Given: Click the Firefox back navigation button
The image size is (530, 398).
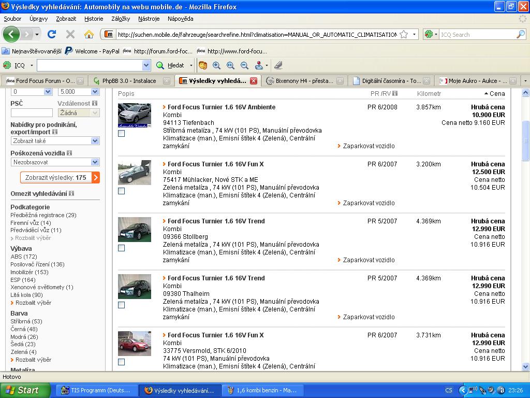Looking at the screenshot, I should coord(11,34).
